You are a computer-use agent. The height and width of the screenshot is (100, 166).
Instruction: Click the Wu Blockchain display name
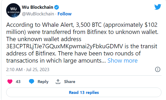tap(37, 7)
